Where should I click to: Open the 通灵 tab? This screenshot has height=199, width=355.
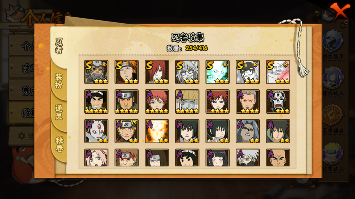tap(59, 112)
